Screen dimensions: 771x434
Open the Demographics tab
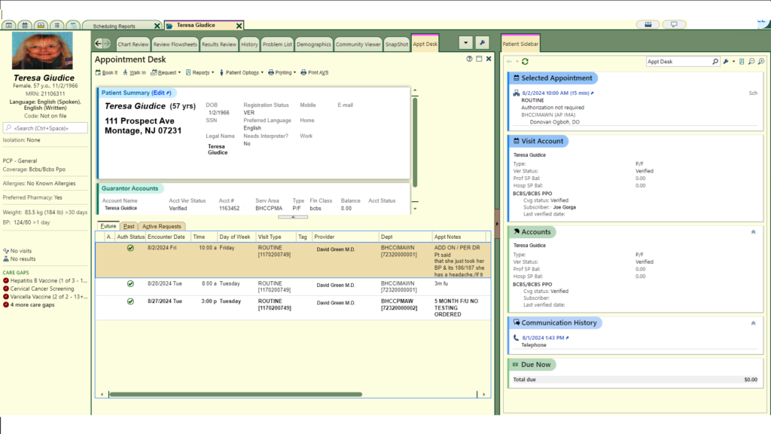[313, 44]
